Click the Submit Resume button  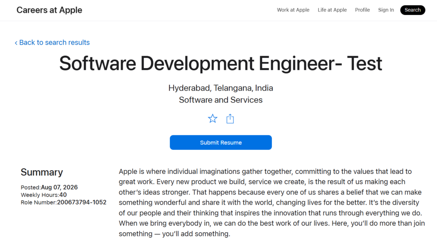tap(221, 142)
